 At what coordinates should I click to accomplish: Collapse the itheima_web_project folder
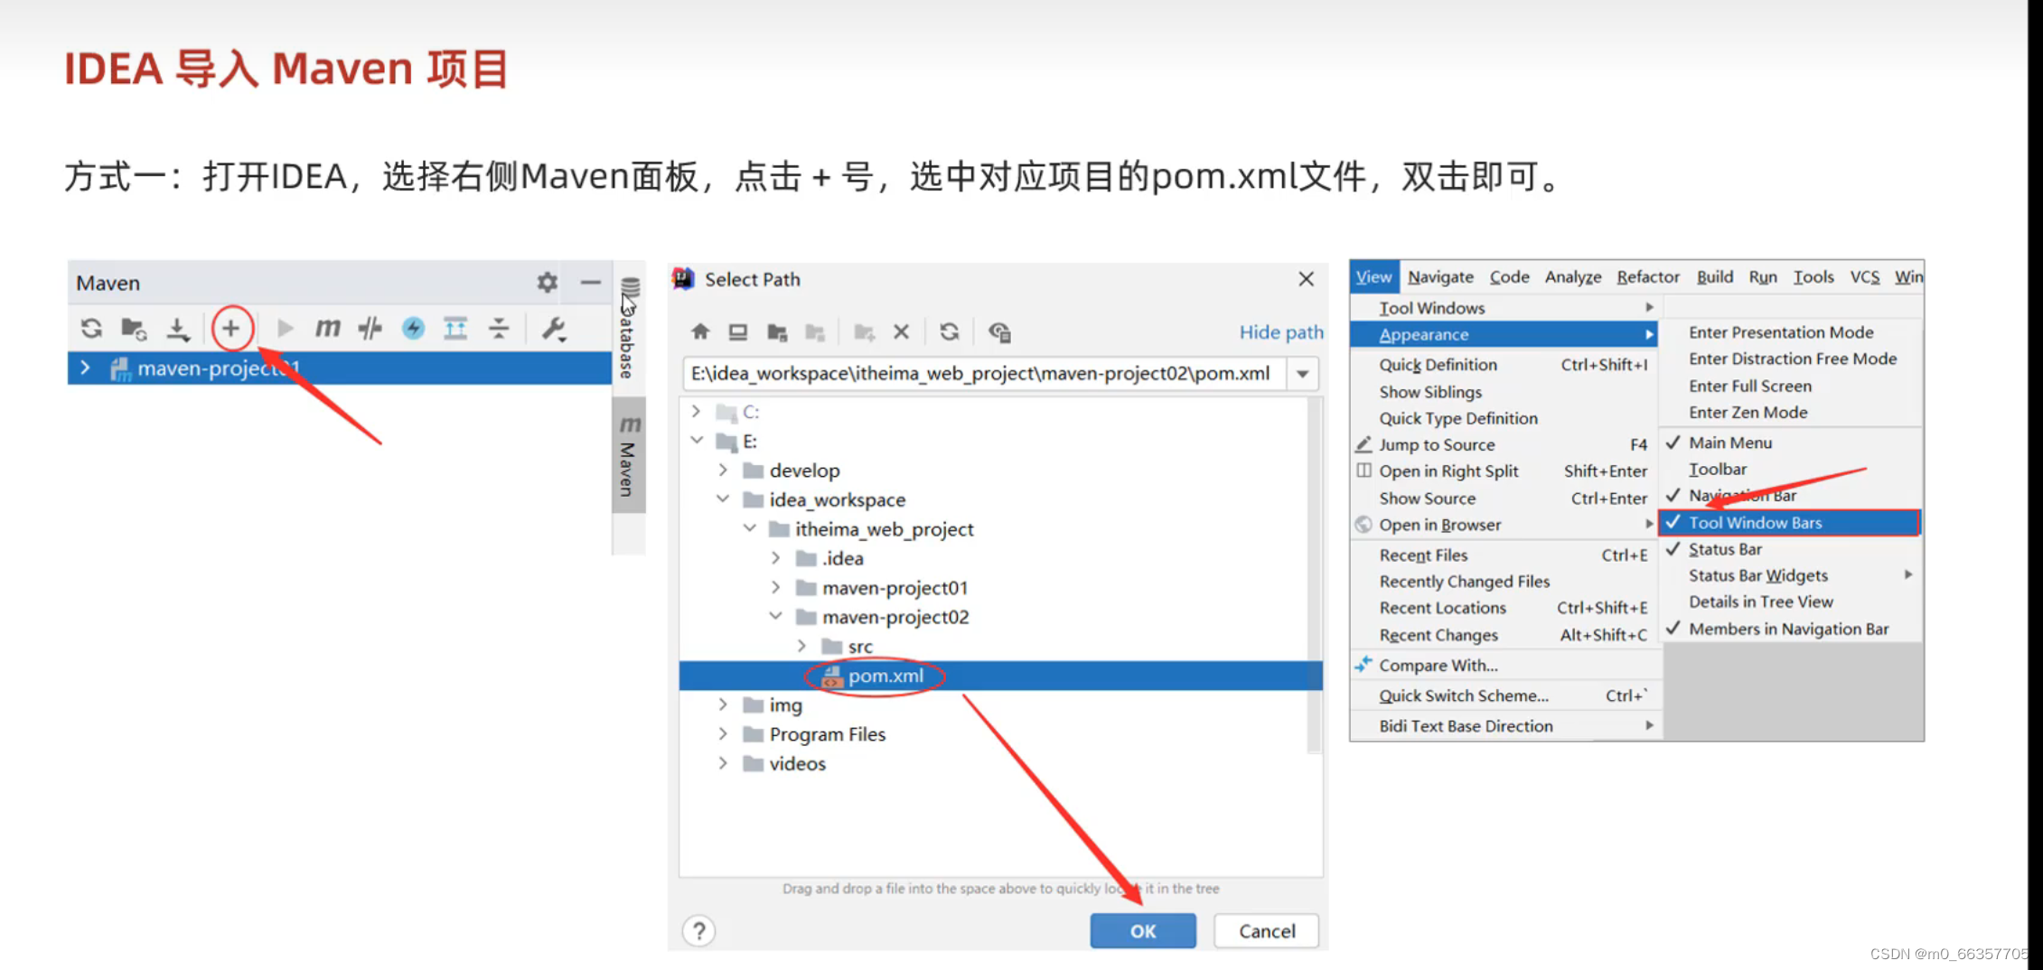pyautogui.click(x=749, y=528)
